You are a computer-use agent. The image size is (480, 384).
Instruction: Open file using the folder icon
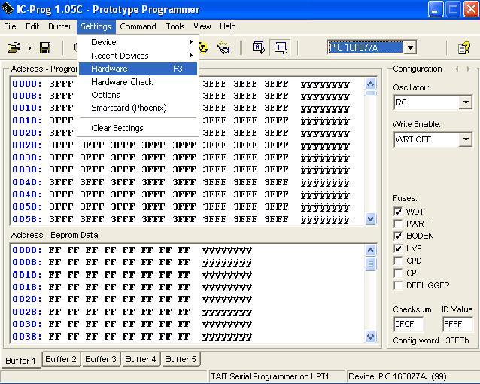coord(14,47)
